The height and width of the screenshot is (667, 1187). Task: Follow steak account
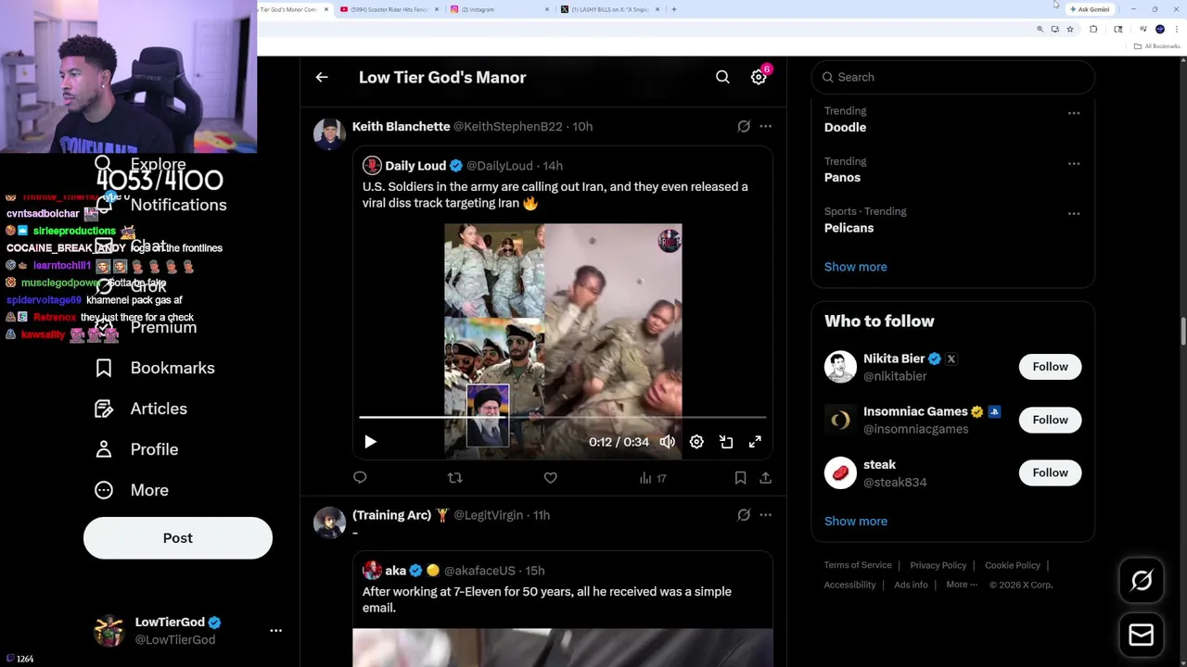tap(1050, 472)
